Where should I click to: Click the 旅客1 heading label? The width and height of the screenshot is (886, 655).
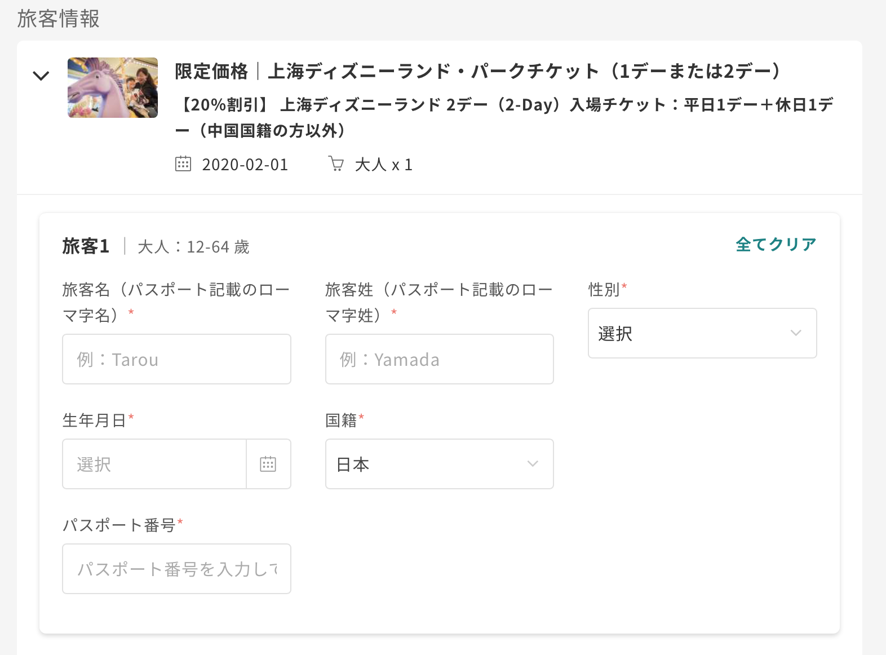tap(86, 246)
